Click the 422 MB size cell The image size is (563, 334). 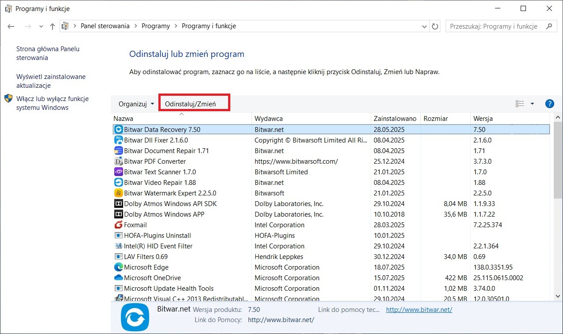pyautogui.click(x=456, y=278)
